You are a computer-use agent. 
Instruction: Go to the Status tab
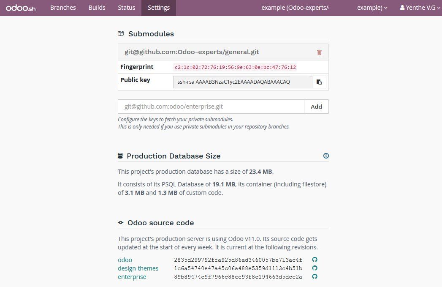tap(127, 8)
